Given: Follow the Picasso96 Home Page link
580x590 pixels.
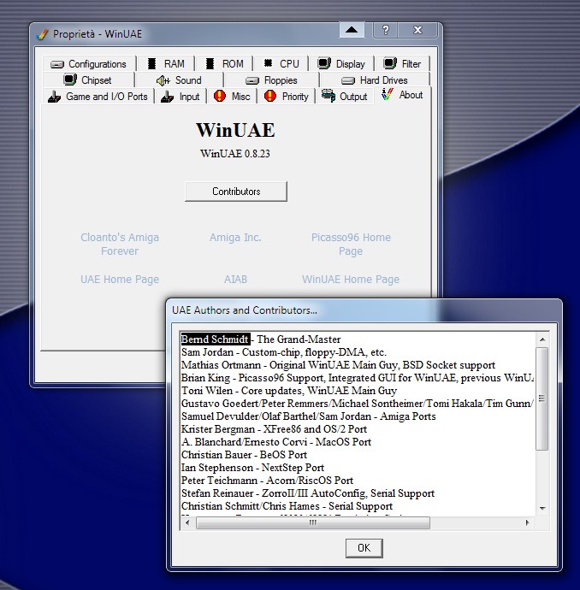Looking at the screenshot, I should [350, 245].
